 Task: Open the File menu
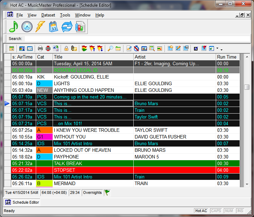(20, 15)
